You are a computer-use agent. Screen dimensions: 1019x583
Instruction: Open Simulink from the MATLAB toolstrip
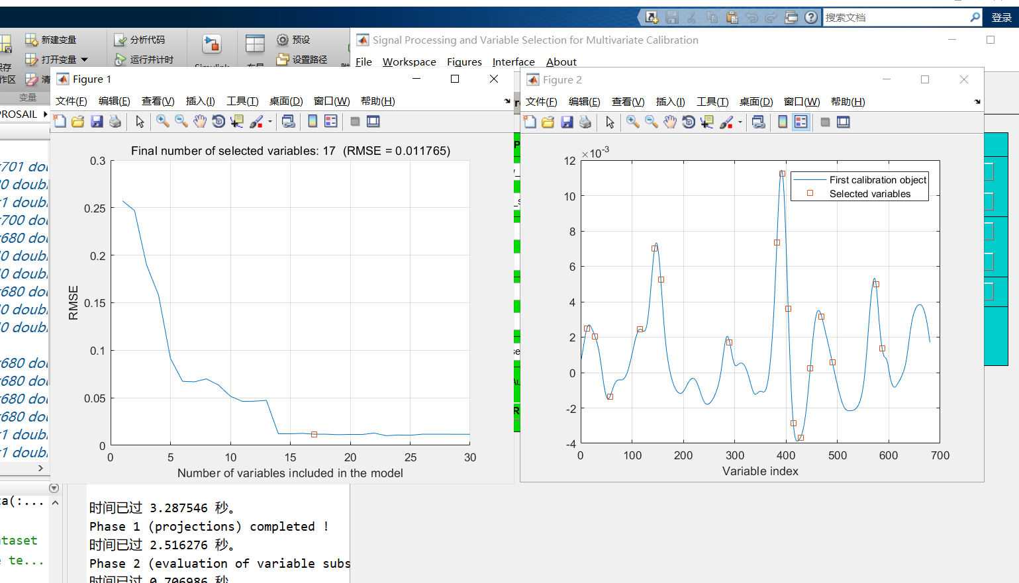pos(212,48)
